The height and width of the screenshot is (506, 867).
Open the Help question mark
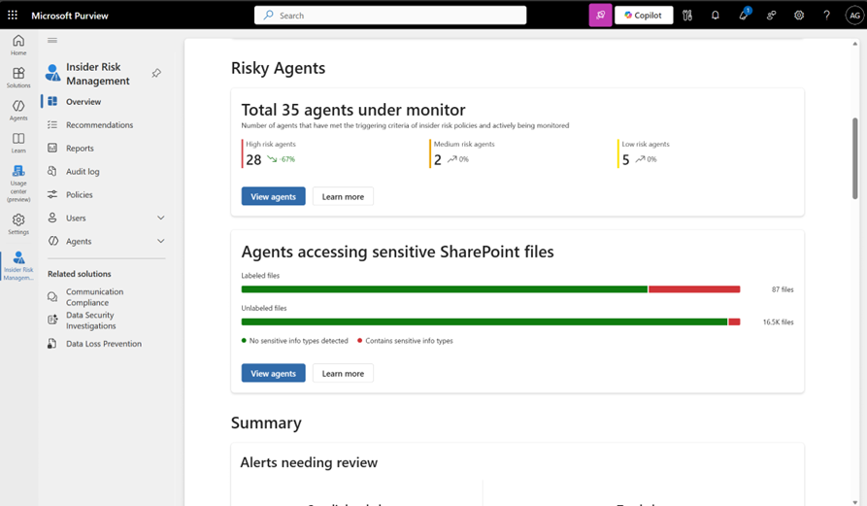coord(826,15)
